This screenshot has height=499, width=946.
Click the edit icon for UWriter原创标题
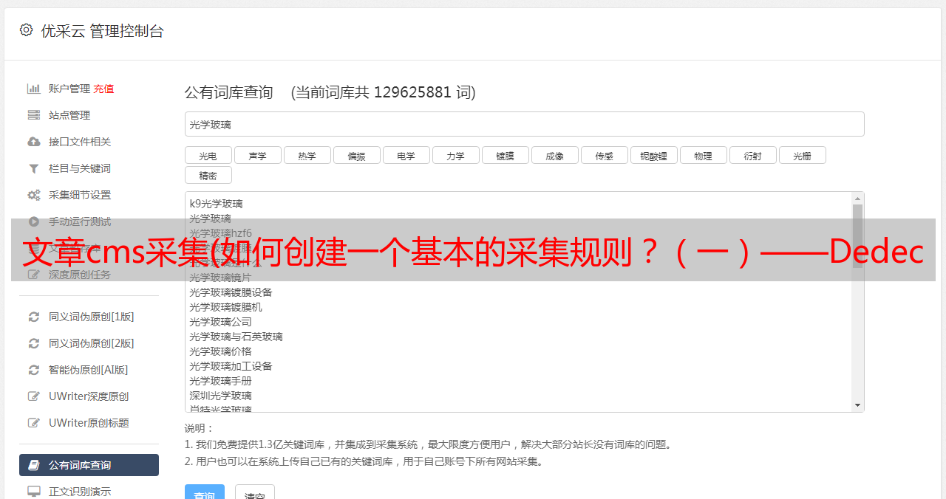coord(34,423)
